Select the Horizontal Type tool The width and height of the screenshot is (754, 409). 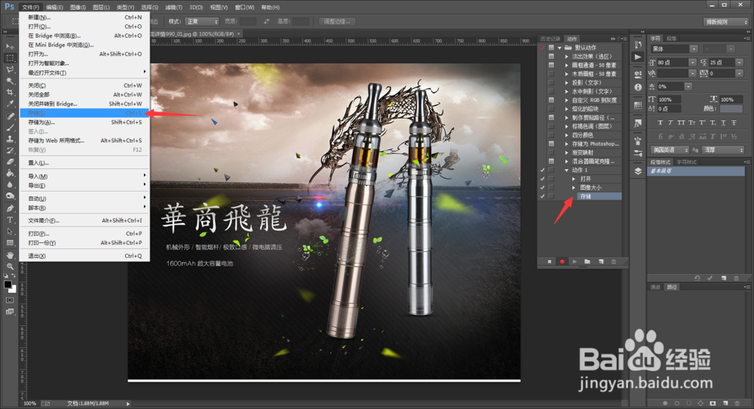pos(10,220)
